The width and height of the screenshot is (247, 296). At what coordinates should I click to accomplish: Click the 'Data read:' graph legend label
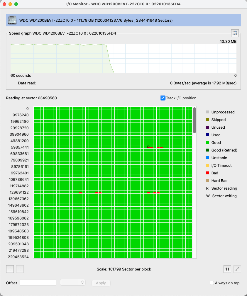(27, 83)
